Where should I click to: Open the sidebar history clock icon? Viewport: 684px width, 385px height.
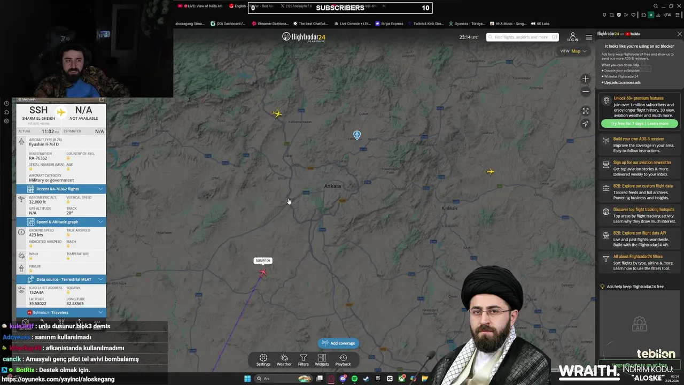(x=6, y=103)
